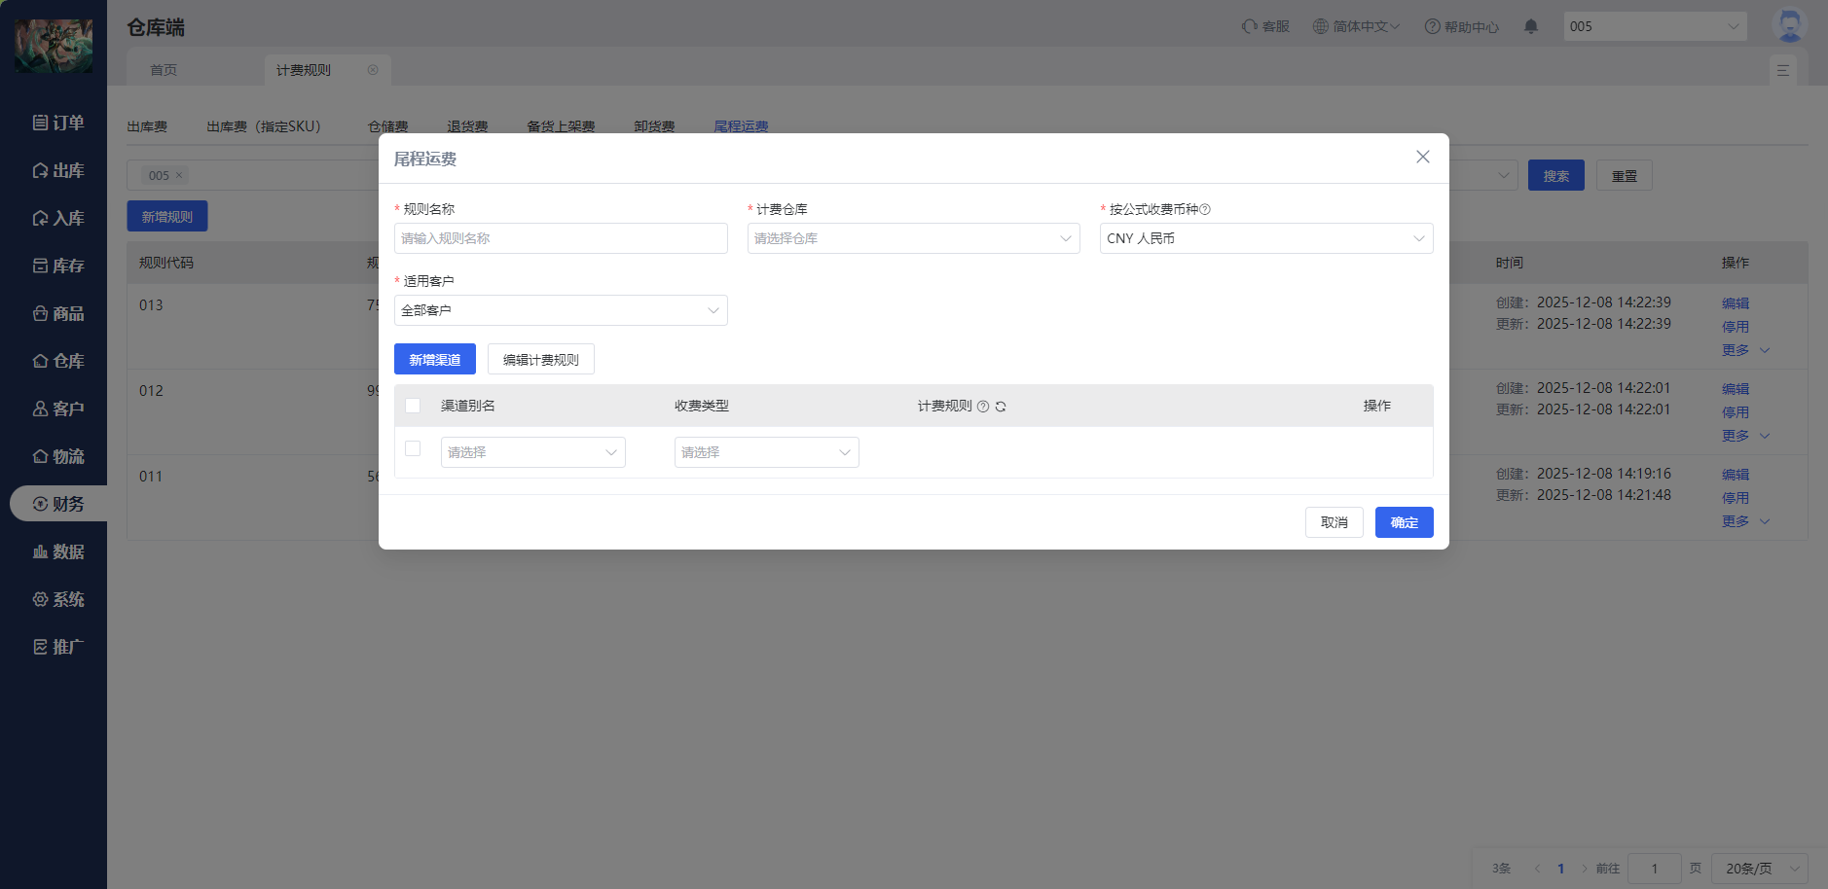Click the 005 tag remove cross in the filter
1828x889 pixels.
pyautogui.click(x=180, y=175)
